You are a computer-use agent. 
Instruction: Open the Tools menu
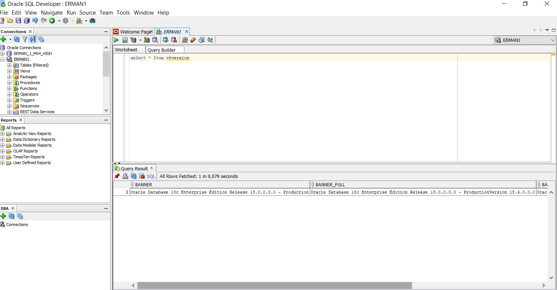pyautogui.click(x=123, y=12)
